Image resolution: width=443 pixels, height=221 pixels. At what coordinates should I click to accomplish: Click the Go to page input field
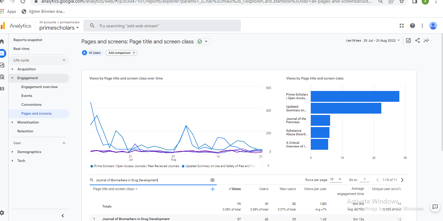point(364,180)
